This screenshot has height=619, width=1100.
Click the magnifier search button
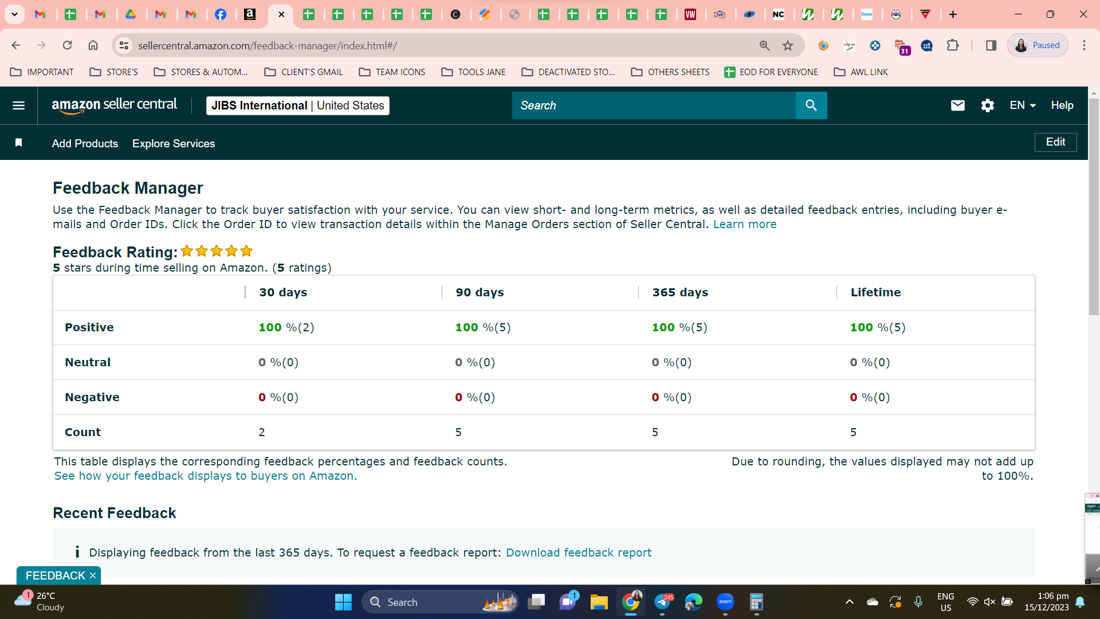811,105
